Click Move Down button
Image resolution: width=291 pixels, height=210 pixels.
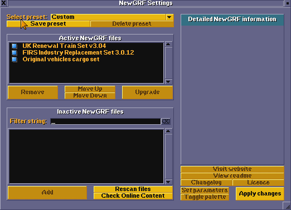coord(90,96)
